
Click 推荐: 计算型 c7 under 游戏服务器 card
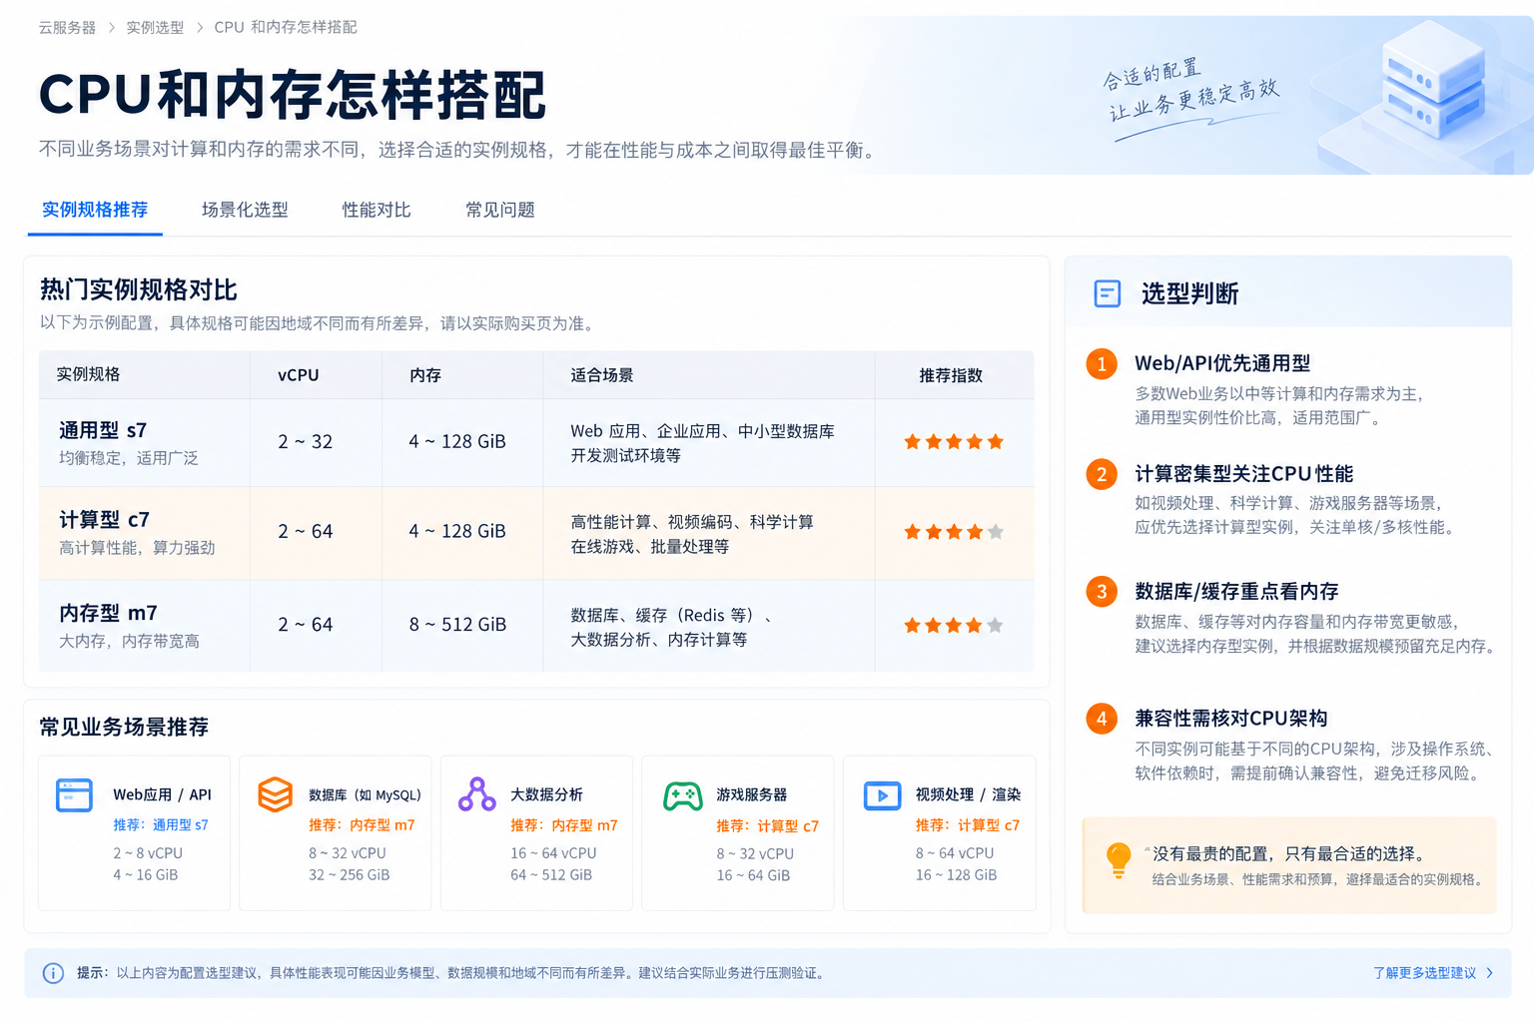767,826
